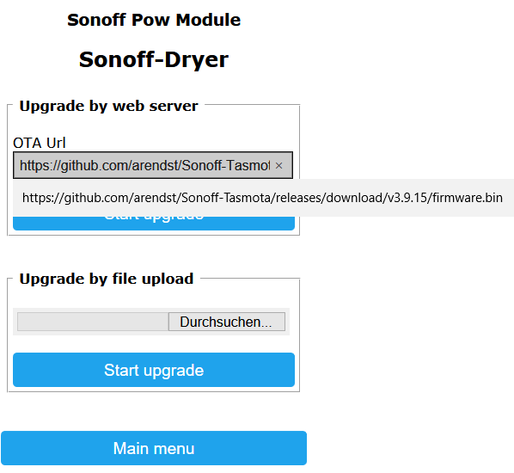The height and width of the screenshot is (473, 514).
Task: Click the Upgrade by file upload legend
Action: click(107, 279)
